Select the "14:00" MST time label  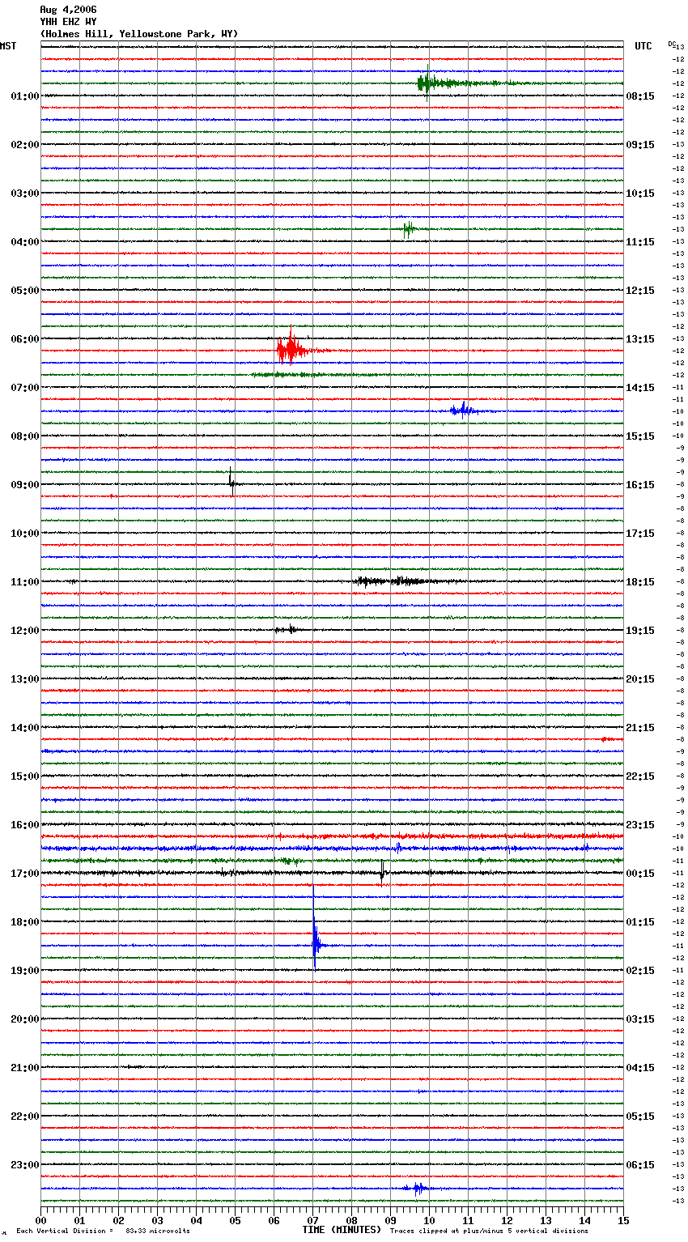click(25, 728)
